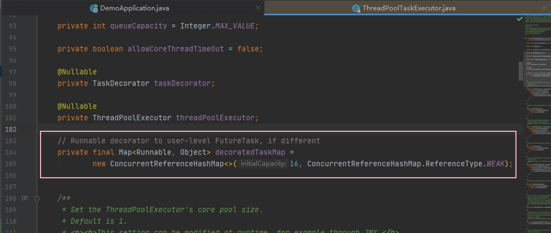Click the TaskDecorator type on line 98

point(121,84)
